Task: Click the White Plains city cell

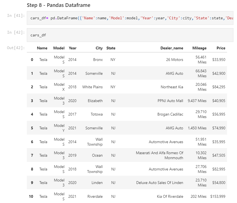Action: click(x=92, y=87)
